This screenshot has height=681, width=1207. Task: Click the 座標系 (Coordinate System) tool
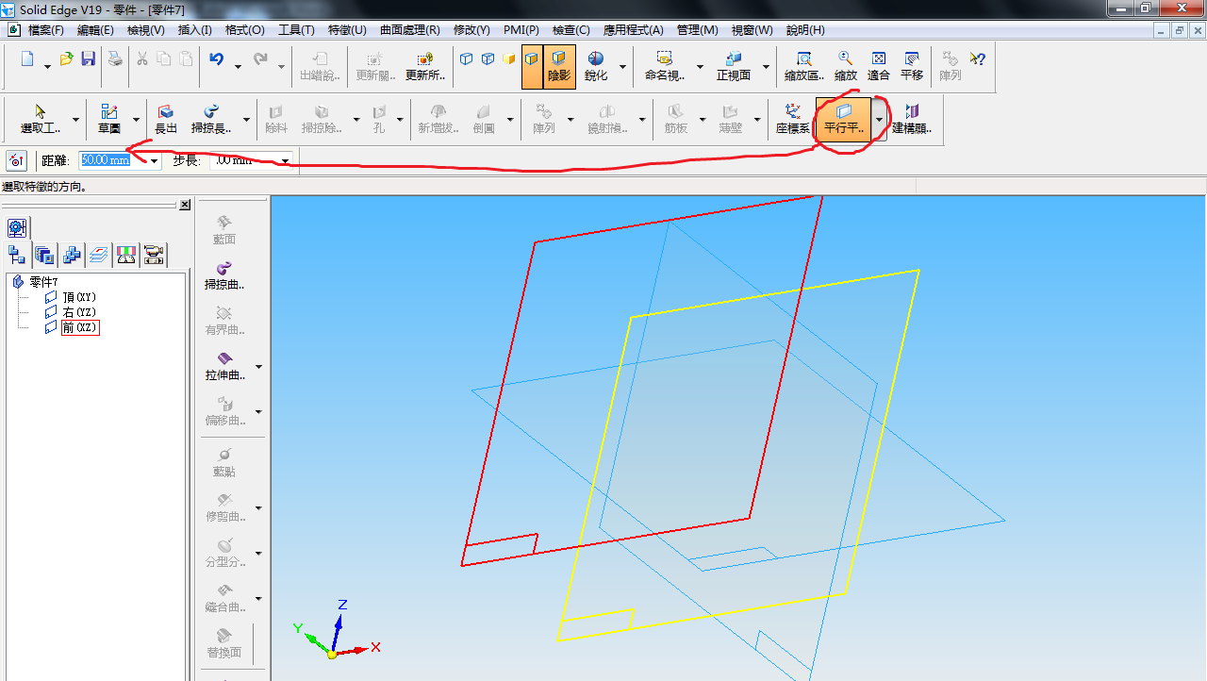792,119
